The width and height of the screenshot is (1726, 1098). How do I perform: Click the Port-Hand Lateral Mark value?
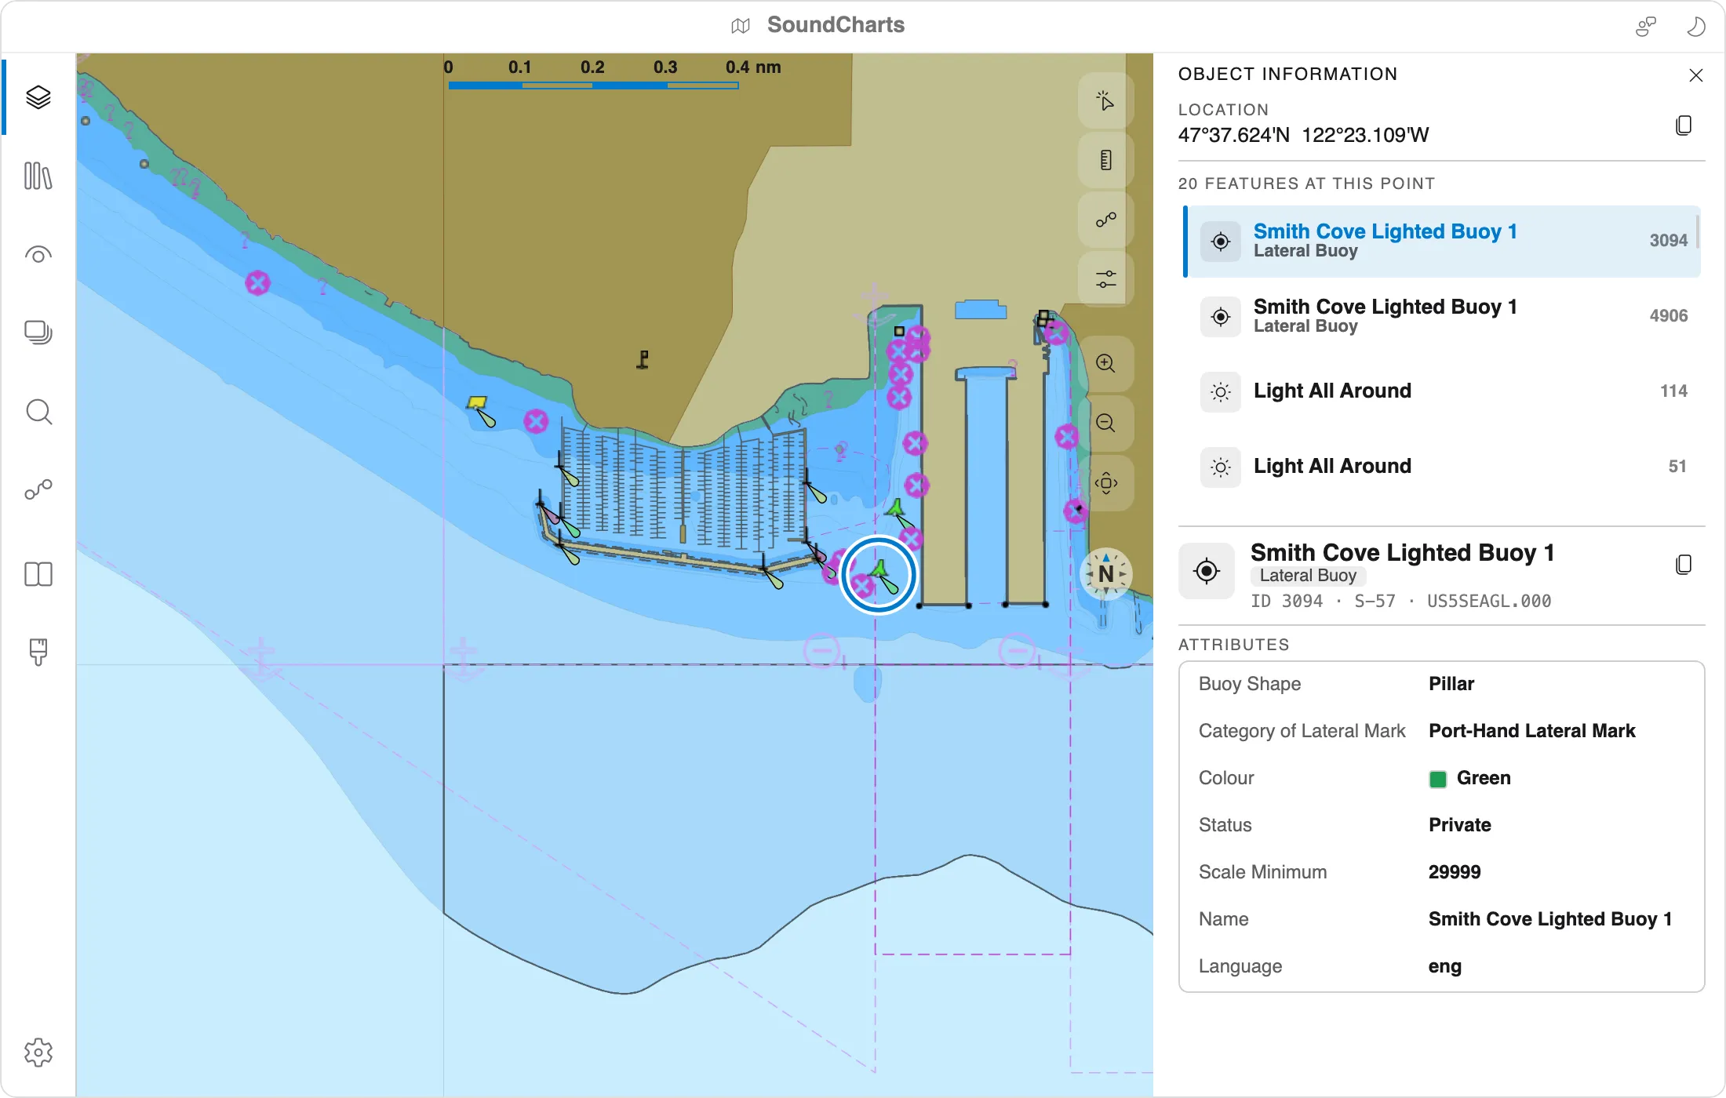(x=1531, y=731)
